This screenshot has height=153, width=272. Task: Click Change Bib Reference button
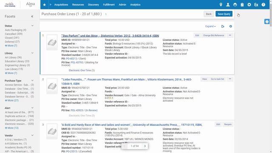(x=213, y=35)
